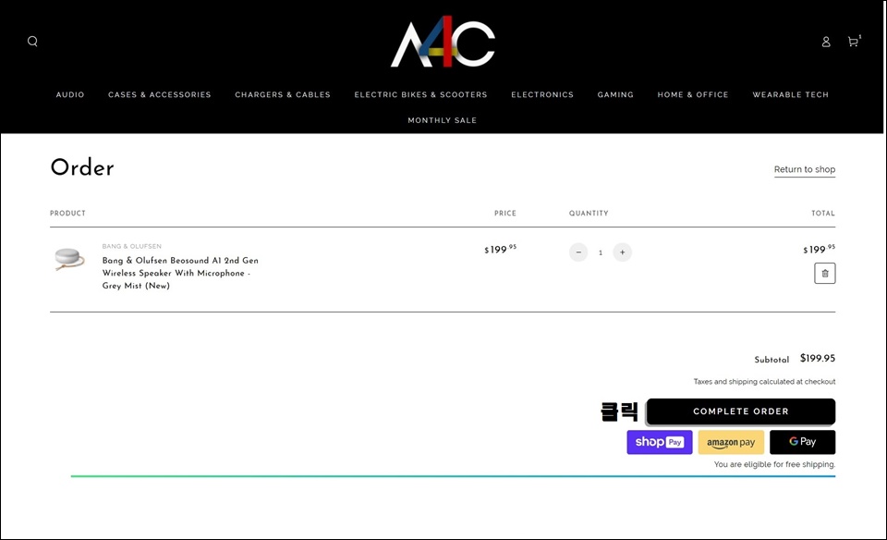Open the search magnifier icon

tap(33, 42)
